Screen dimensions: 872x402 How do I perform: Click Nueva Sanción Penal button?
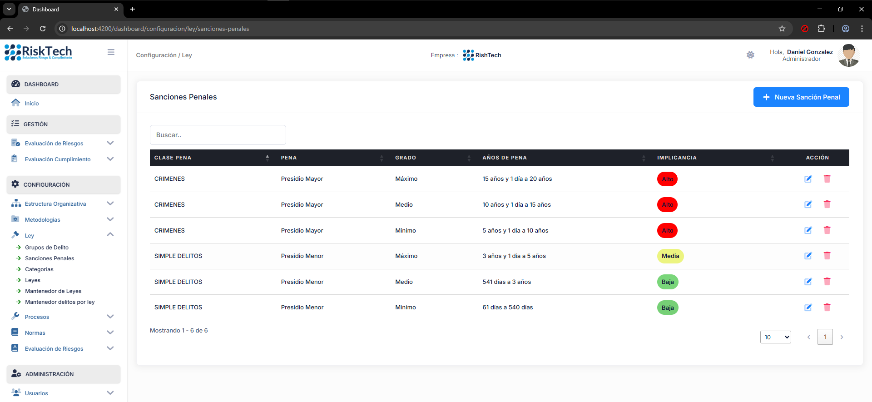click(801, 97)
